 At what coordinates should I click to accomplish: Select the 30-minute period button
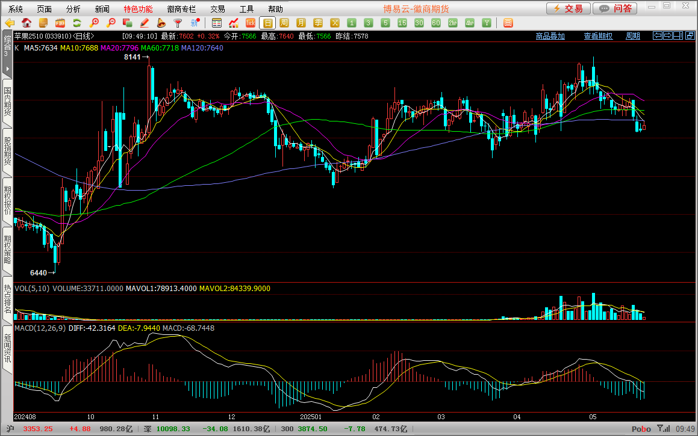click(419, 23)
